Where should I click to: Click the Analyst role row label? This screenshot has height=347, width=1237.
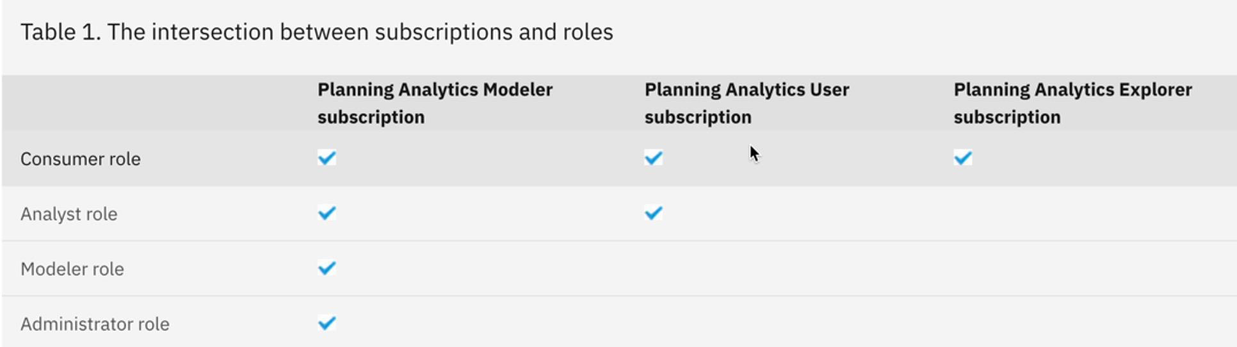tap(69, 214)
